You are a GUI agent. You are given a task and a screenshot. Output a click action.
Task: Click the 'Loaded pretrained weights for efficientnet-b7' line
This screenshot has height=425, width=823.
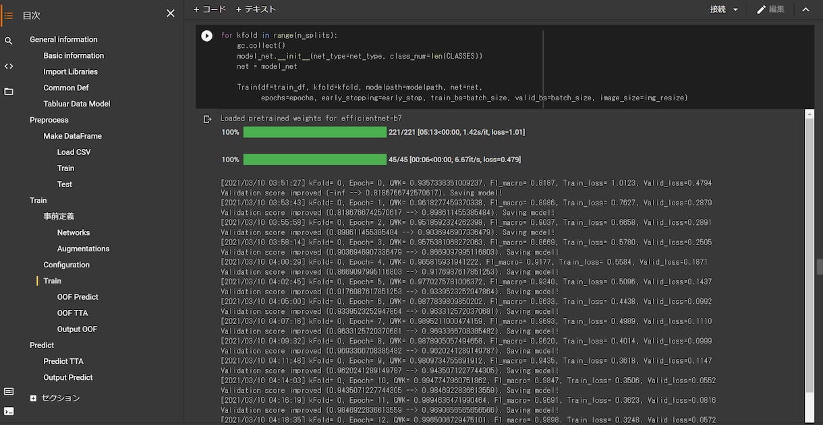[311, 119]
